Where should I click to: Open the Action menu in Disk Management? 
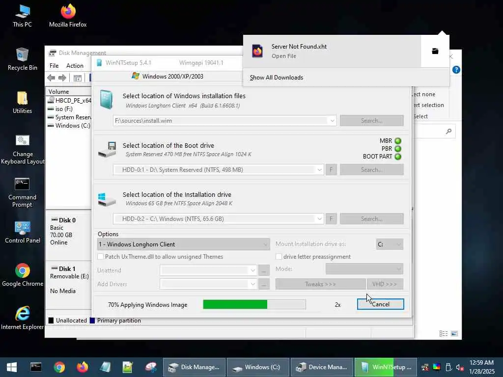75,65
